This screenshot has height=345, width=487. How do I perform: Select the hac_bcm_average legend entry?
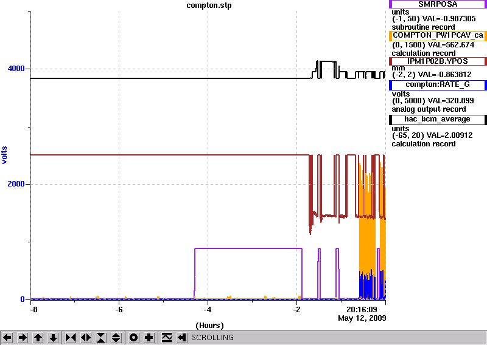[438, 119]
